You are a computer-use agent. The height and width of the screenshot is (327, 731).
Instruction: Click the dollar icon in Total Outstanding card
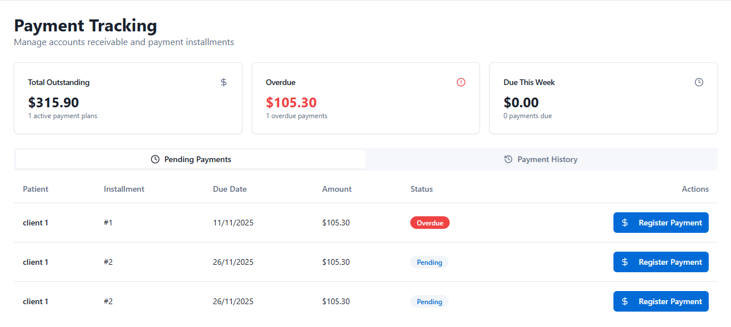(224, 82)
